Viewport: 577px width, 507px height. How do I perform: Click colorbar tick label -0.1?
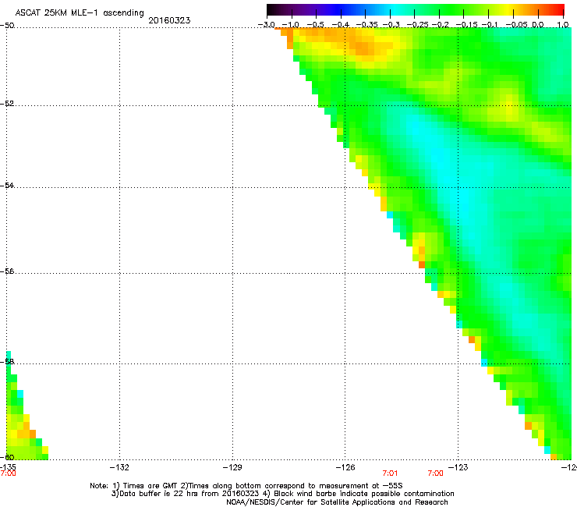pyautogui.click(x=490, y=25)
